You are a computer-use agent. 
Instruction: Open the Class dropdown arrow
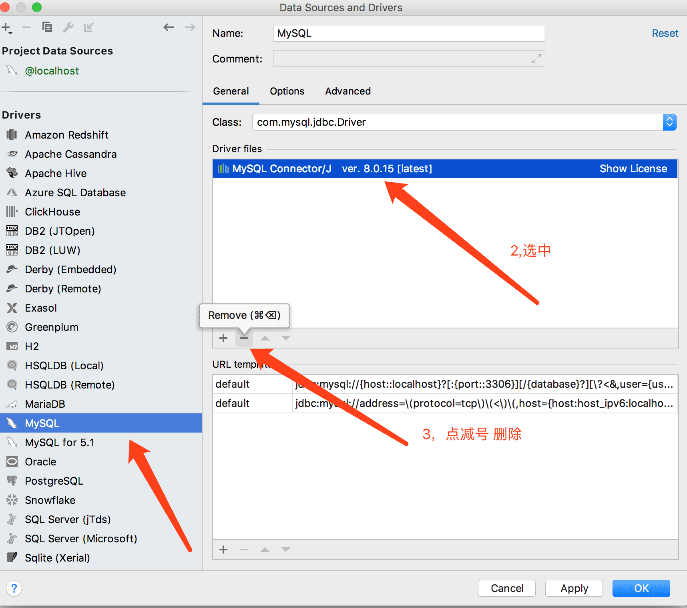pos(669,122)
